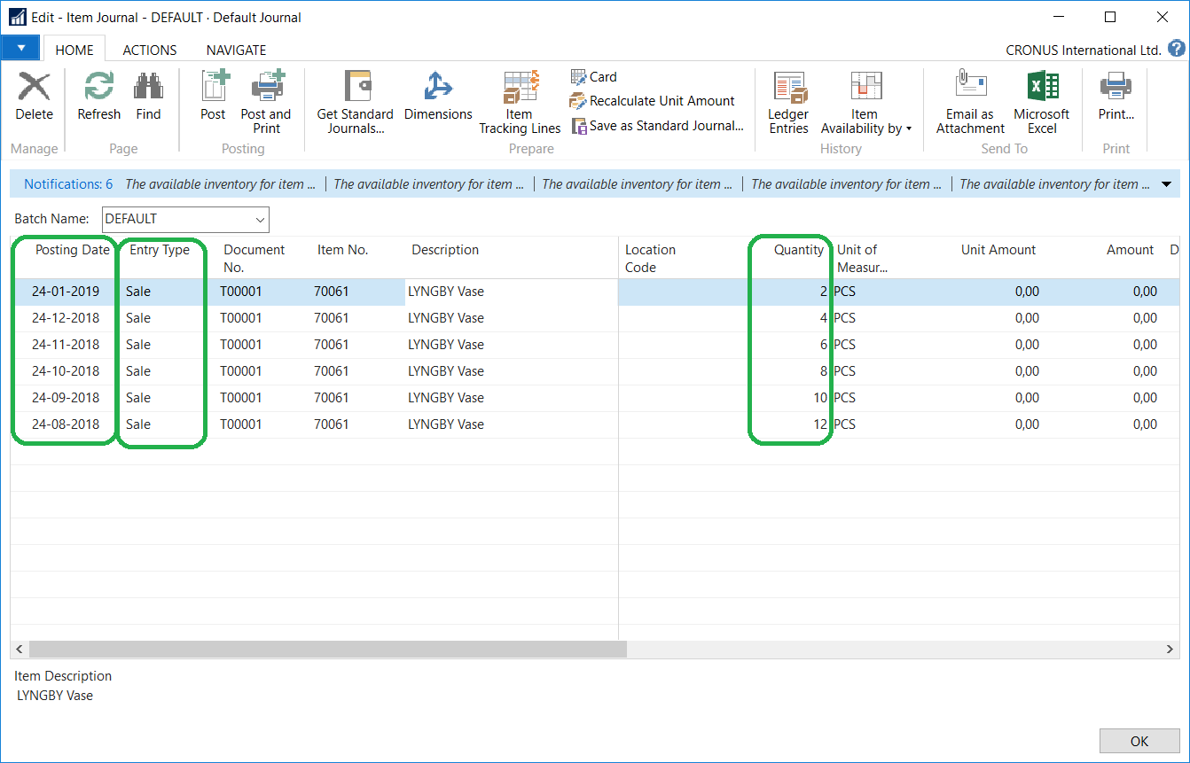The height and width of the screenshot is (763, 1190).
Task: Switch to the NAVIGATE tab
Action: click(236, 51)
